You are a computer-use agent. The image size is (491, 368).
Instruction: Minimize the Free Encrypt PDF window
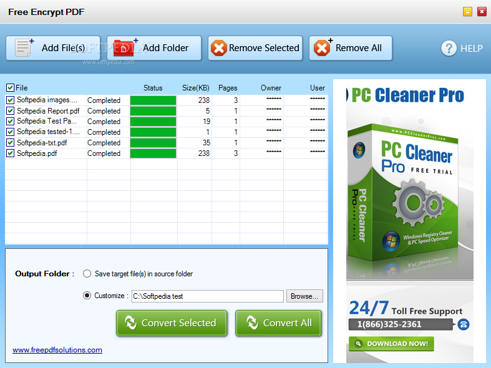[467, 12]
